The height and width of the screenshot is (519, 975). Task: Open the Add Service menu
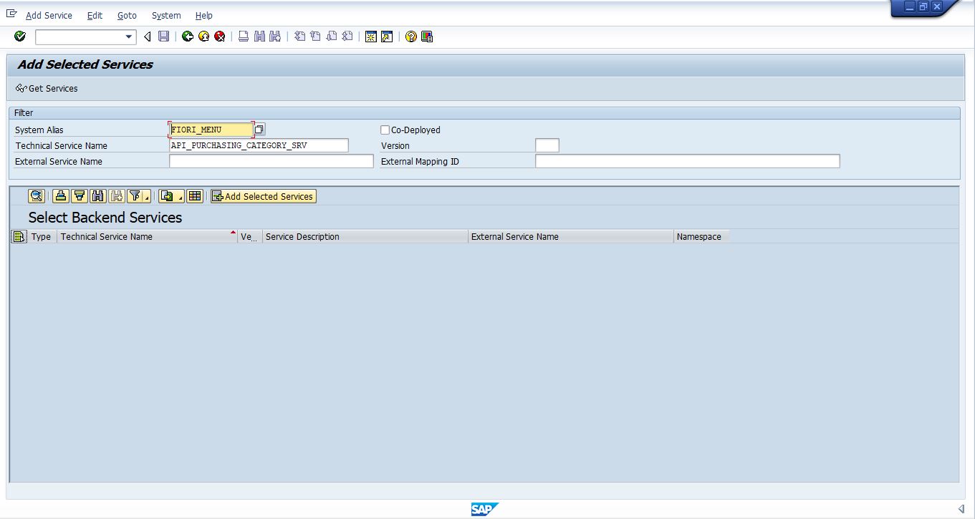click(49, 15)
